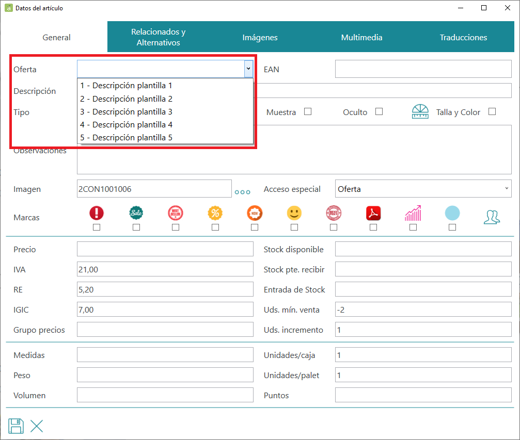
Task: Open the Traducciones tab
Action: [x=463, y=37]
